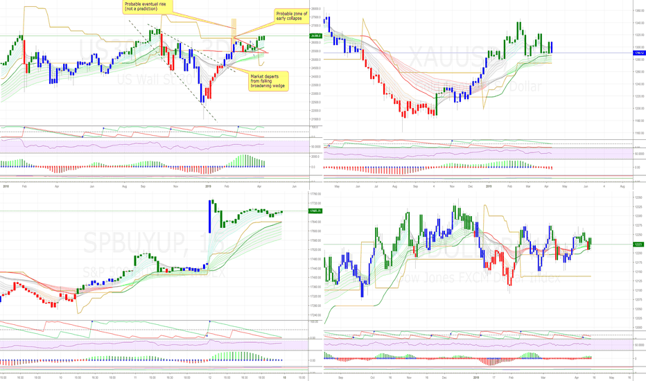The image size is (646, 381).
Task: Click 'Mar' on the XAUUSD time axis
Action: click(528, 186)
